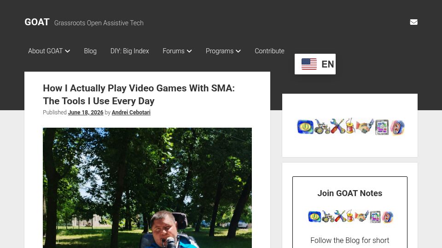The width and height of the screenshot is (442, 248).
Task: Expand the Programs submenu chevron
Action: coord(238,51)
